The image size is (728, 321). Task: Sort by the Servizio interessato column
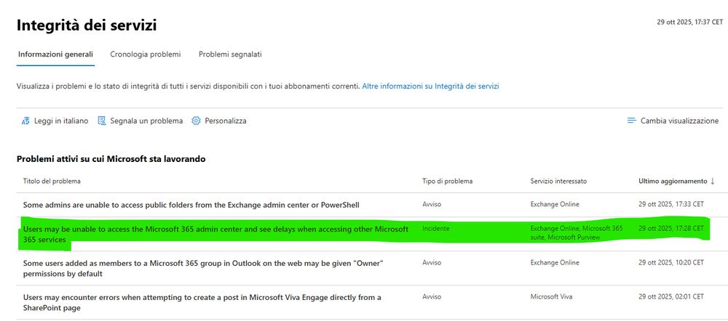[558, 180]
